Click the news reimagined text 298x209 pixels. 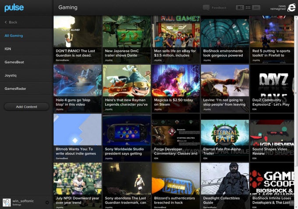(x=278, y=7)
